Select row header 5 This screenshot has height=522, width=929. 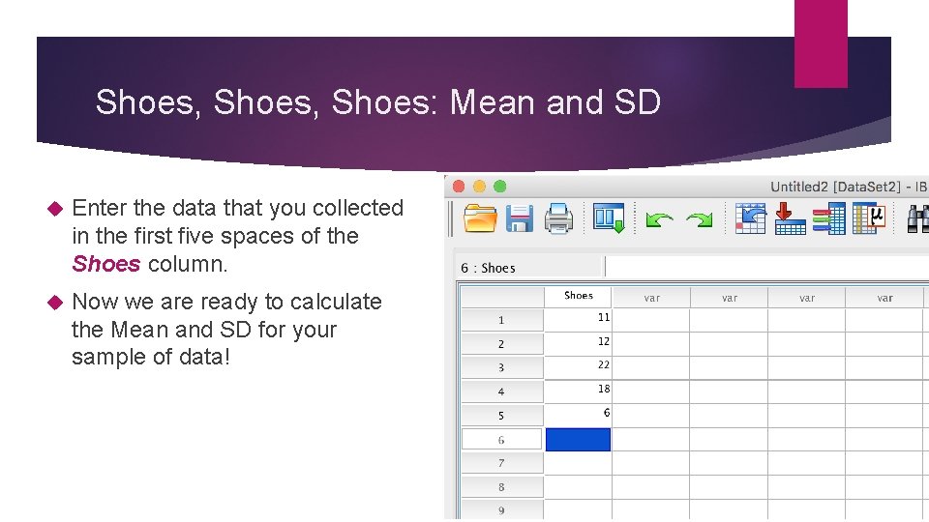pyautogui.click(x=502, y=416)
